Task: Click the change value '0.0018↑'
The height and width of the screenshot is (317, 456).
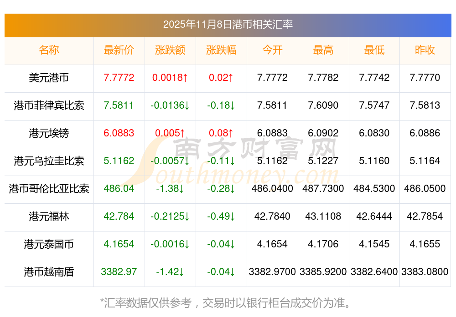Action: click(x=170, y=78)
